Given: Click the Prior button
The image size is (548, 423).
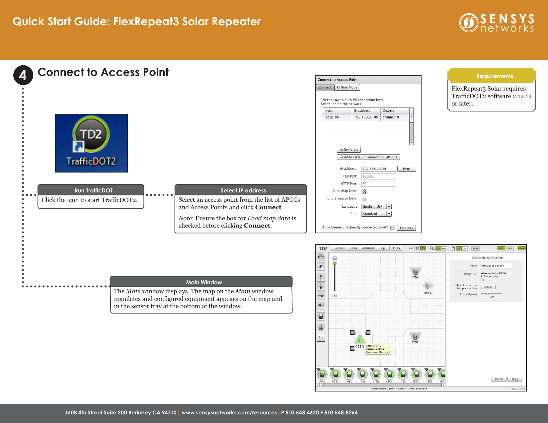Looking at the screenshot, I should pyautogui.click(x=407, y=169).
